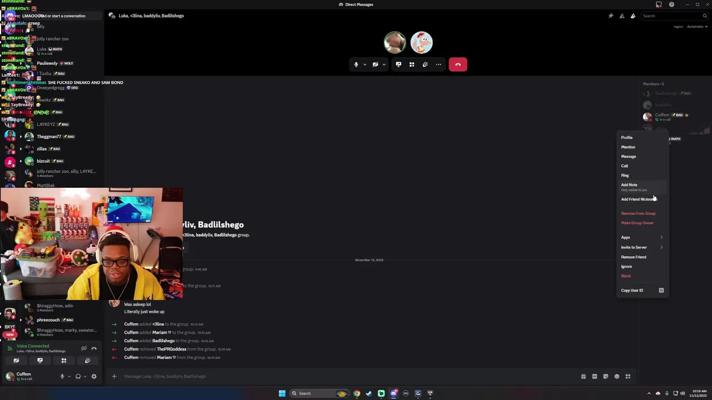Viewport: 712px width, 400px height.
Task: Mute microphone in the call controls
Action: [356, 64]
